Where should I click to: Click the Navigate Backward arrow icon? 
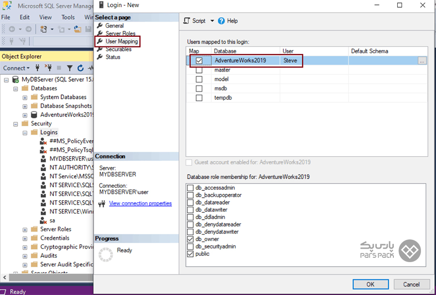coord(12,29)
